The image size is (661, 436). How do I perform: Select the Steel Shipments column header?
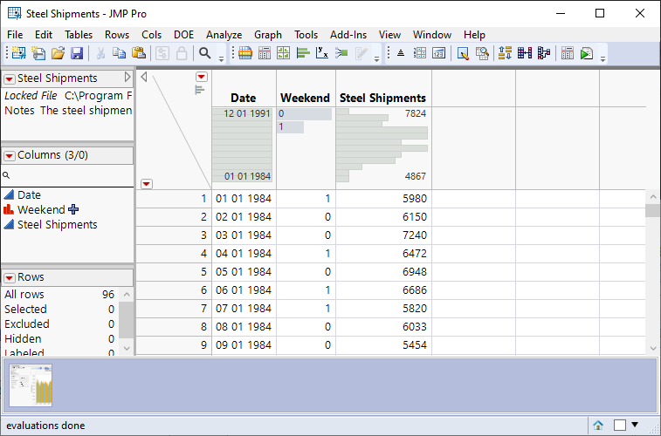[x=382, y=98]
